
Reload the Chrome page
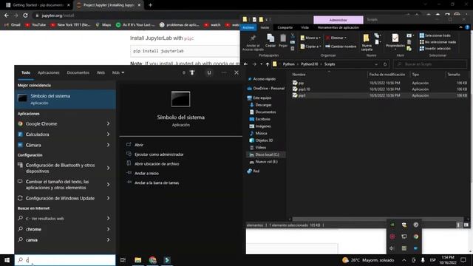[25, 16]
